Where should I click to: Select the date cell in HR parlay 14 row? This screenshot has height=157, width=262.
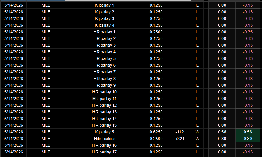click(13, 119)
